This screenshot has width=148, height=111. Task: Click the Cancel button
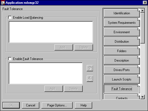31,105
